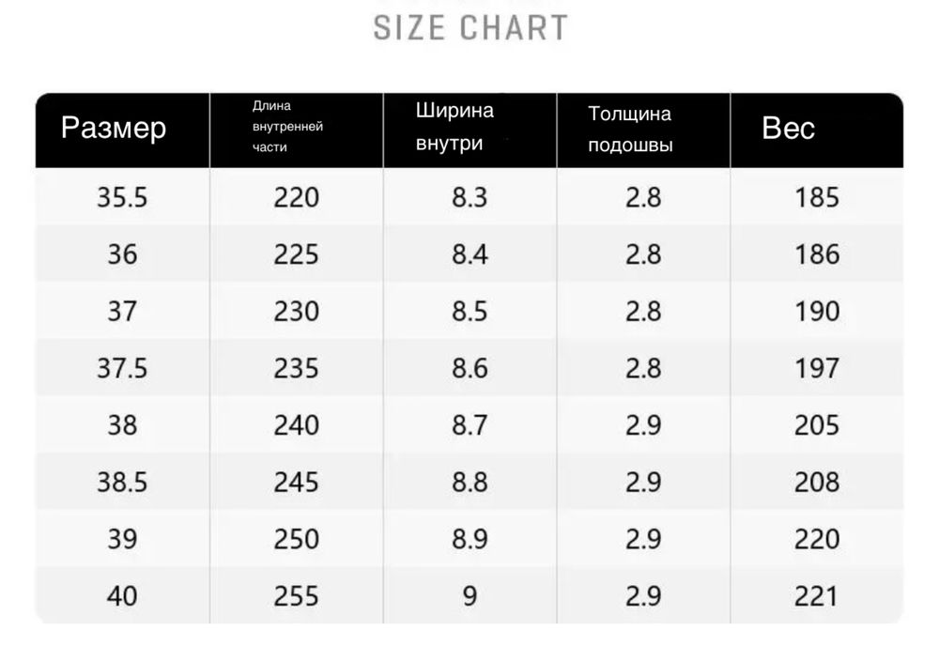Image resolution: width=939 pixels, height=646 pixels.
Task: Click the Вес column header
Action: 788,128
